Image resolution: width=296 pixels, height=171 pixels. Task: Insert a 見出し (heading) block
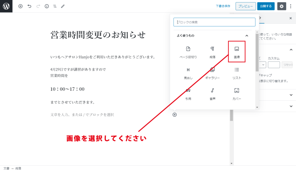pyautogui.click(x=188, y=73)
